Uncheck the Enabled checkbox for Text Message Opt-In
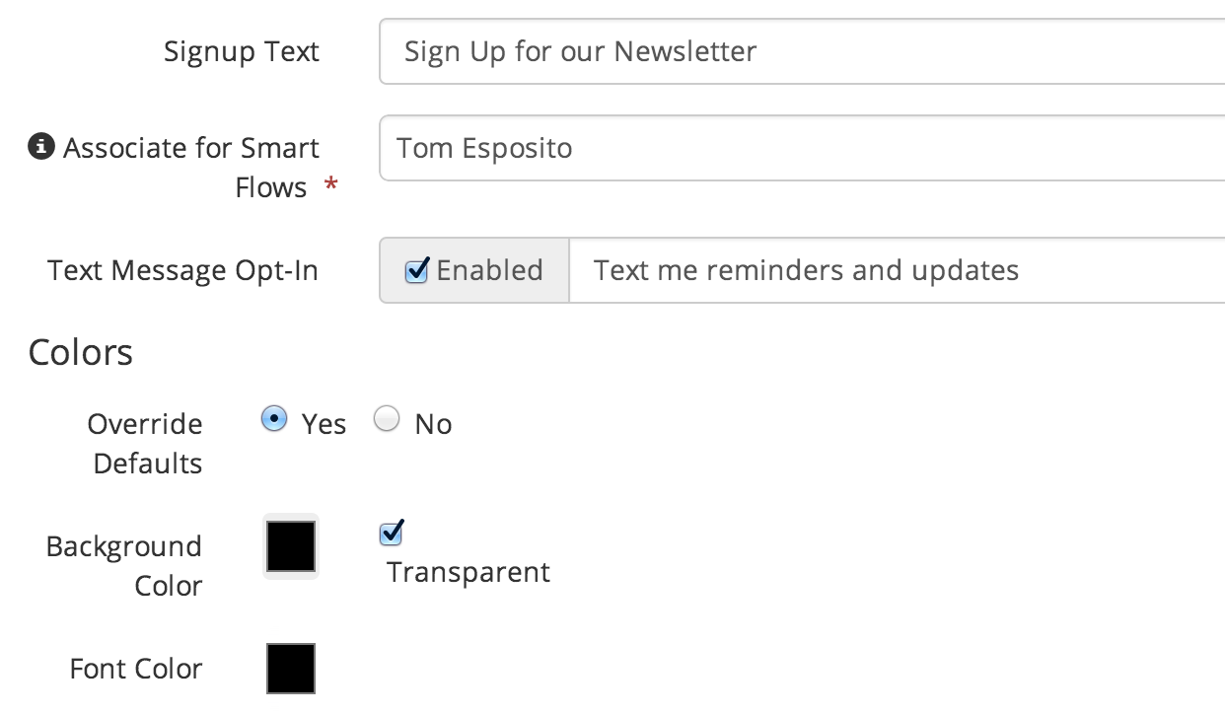 (417, 270)
